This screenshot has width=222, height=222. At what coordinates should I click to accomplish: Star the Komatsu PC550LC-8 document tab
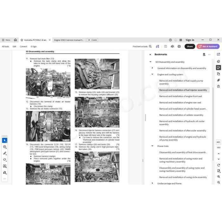22,40
